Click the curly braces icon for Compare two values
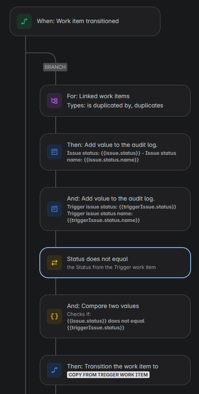 pos(54,316)
